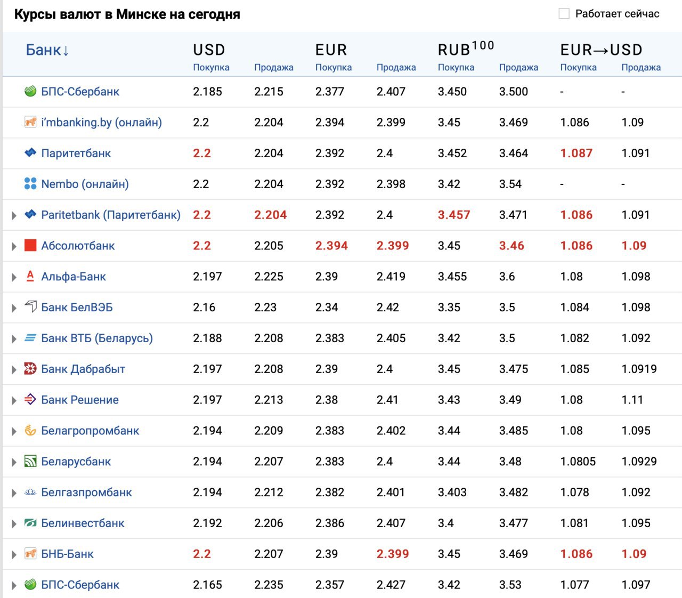
Task: Click the first БПС-Сбербанк green logo icon
Action: coord(30,91)
